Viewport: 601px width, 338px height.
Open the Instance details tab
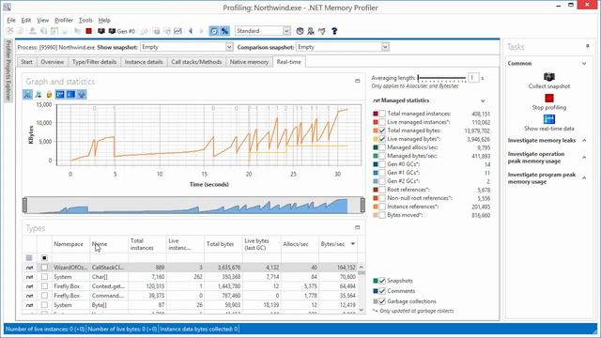(x=144, y=62)
